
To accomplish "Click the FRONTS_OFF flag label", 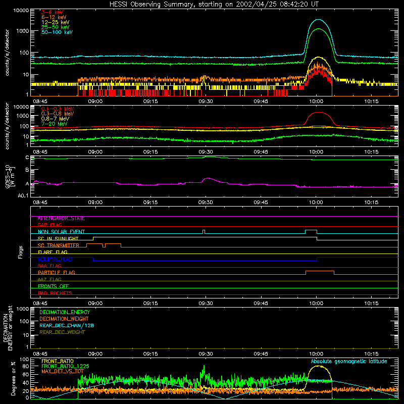I will tap(54, 286).
